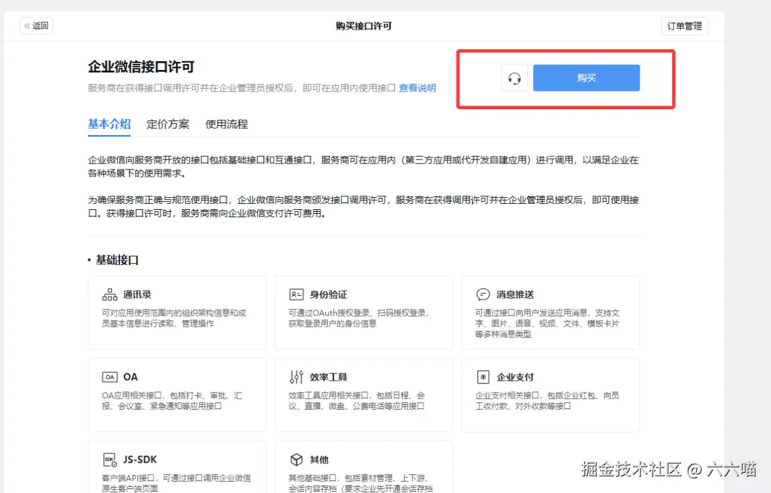Click paragraph starting 企业微信向服务商开放的接口

(x=364, y=166)
